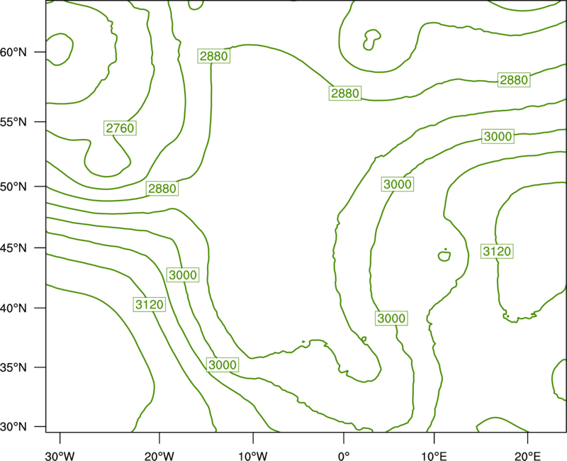
Task: Click the 2760 contour label
Action: point(120,128)
